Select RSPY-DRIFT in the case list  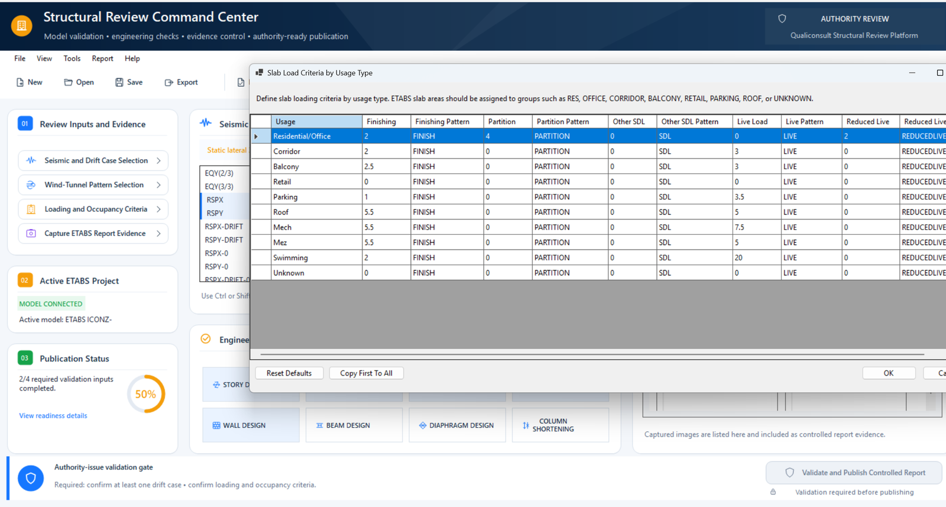click(225, 240)
